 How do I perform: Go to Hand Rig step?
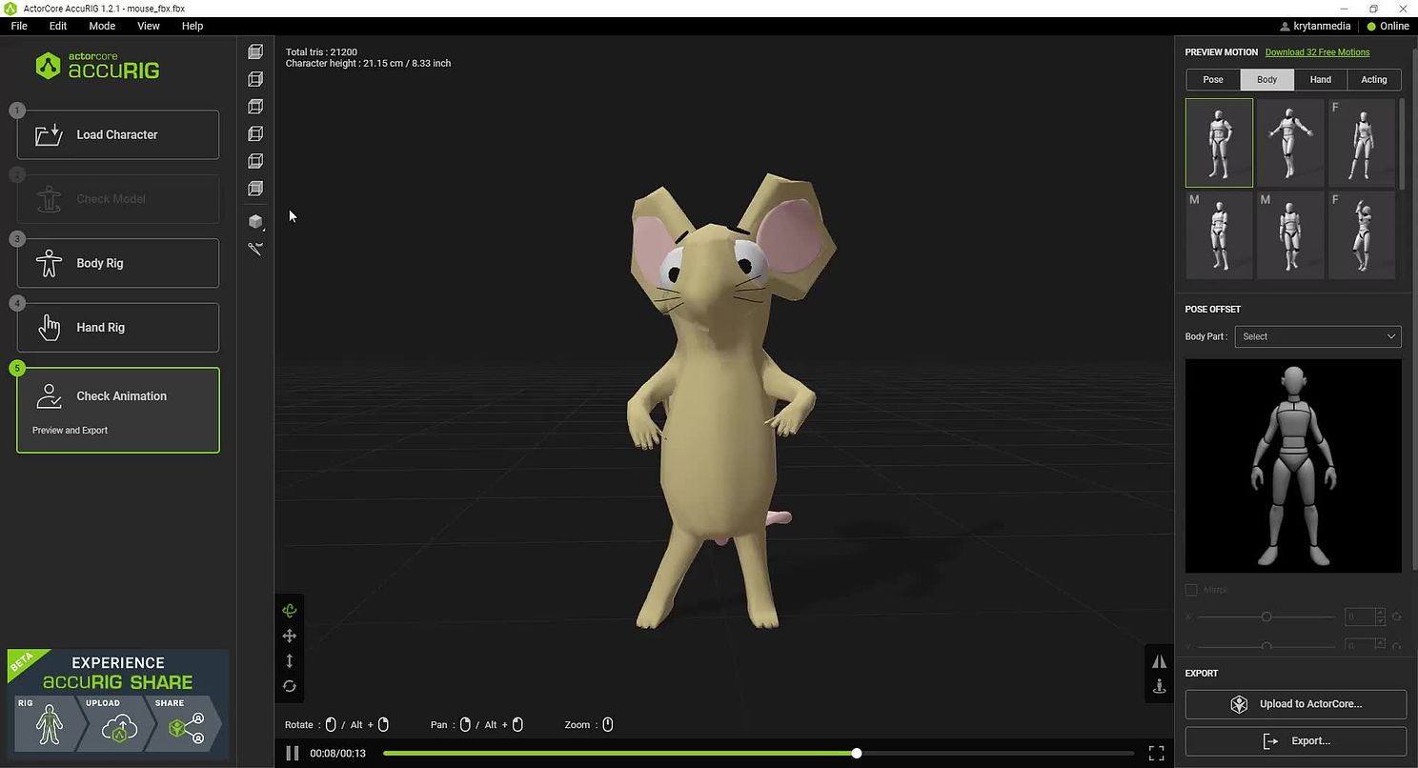(x=118, y=328)
